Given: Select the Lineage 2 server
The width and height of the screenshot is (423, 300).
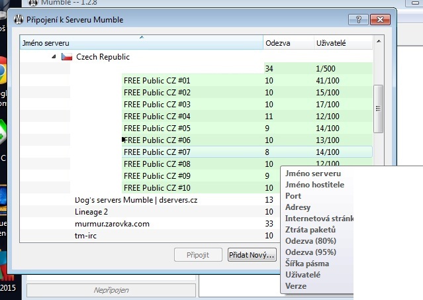Looking at the screenshot, I should 91,212.
